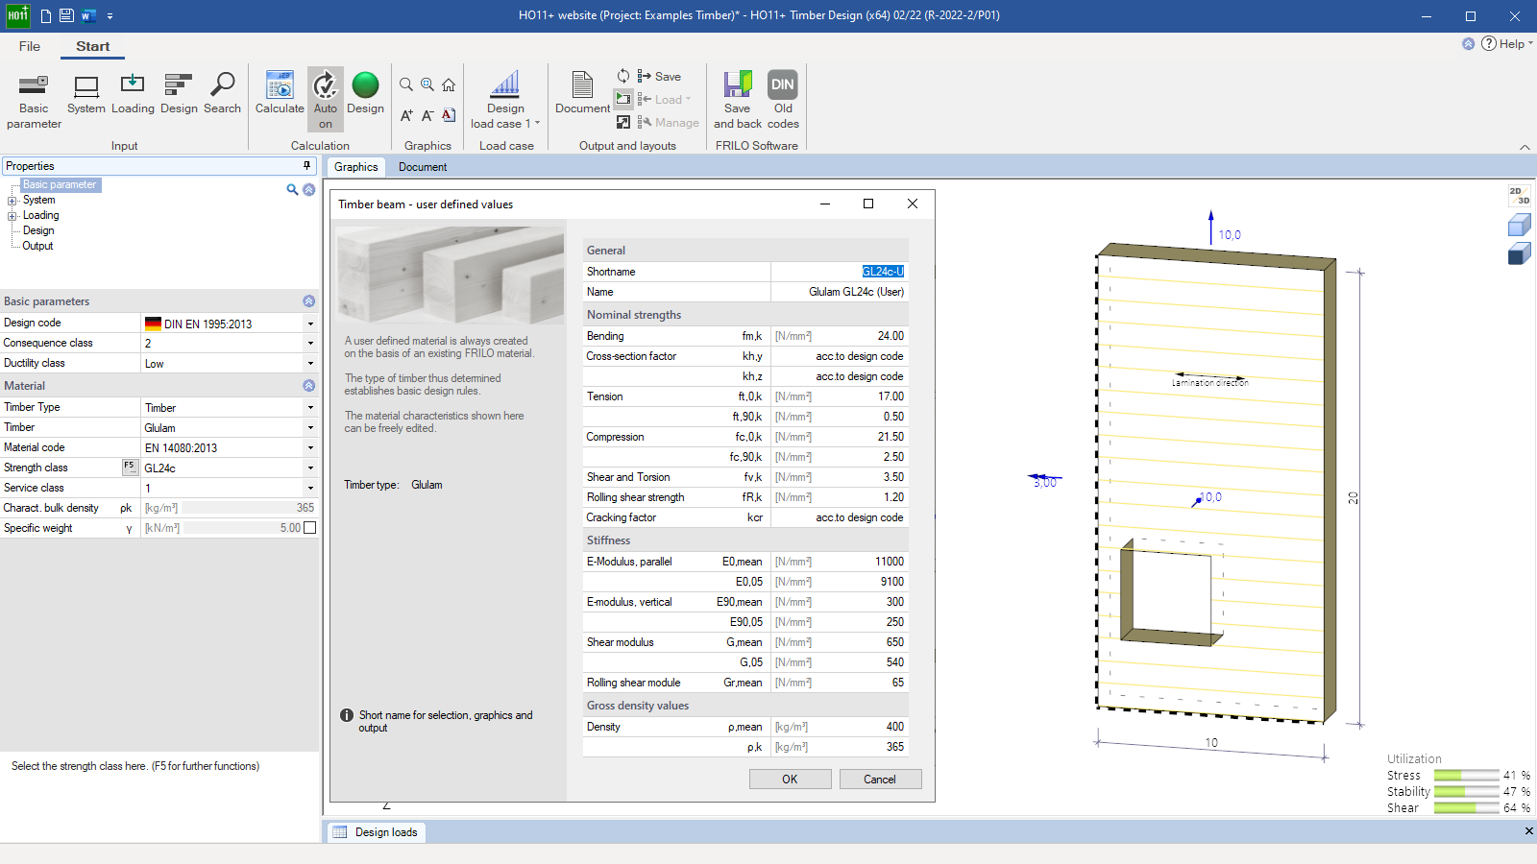The image size is (1537, 864).
Task: Expand the Loading tree node
Action: (12, 216)
